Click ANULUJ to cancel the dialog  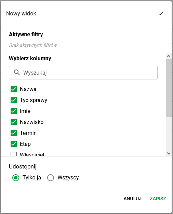coord(133,199)
